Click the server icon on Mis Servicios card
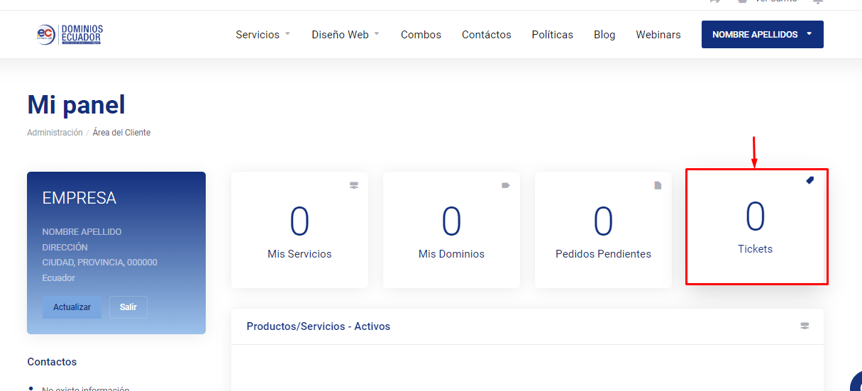This screenshot has height=391, width=862. [x=354, y=186]
